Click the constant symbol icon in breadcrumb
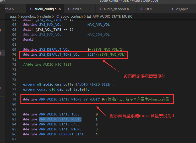Viewport: 196px width, 143px height. click(89, 16)
